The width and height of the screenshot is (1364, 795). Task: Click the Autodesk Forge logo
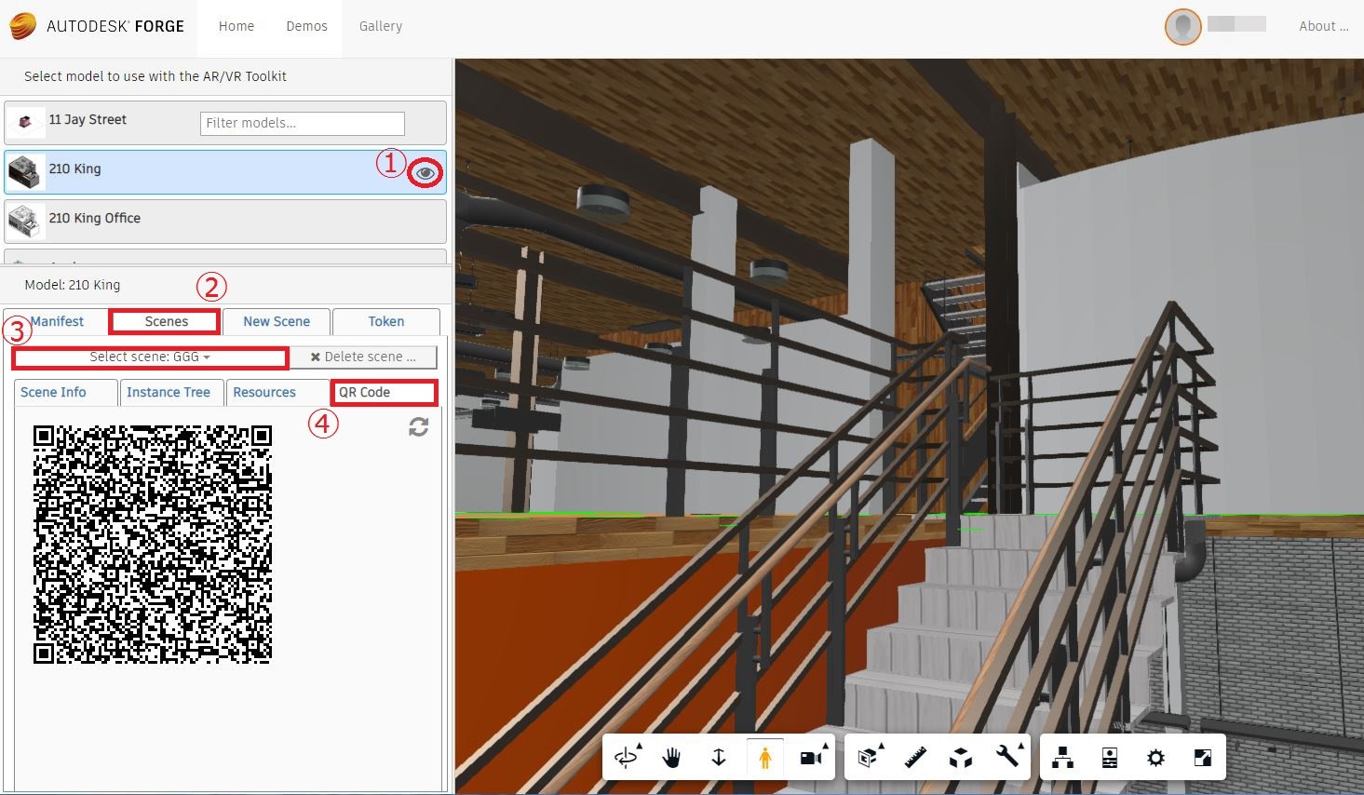point(97,26)
